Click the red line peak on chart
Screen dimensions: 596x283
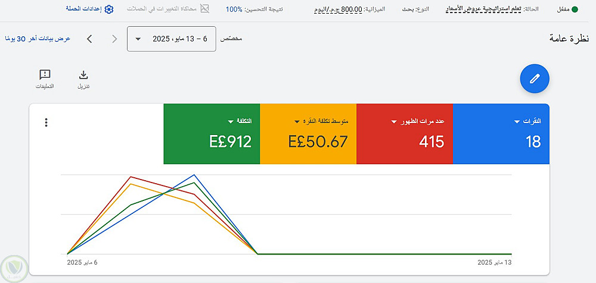[x=131, y=177]
